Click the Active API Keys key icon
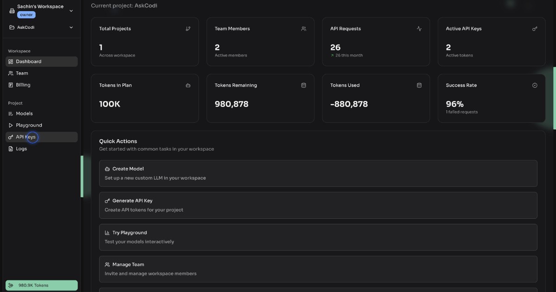556x292 pixels. (535, 29)
